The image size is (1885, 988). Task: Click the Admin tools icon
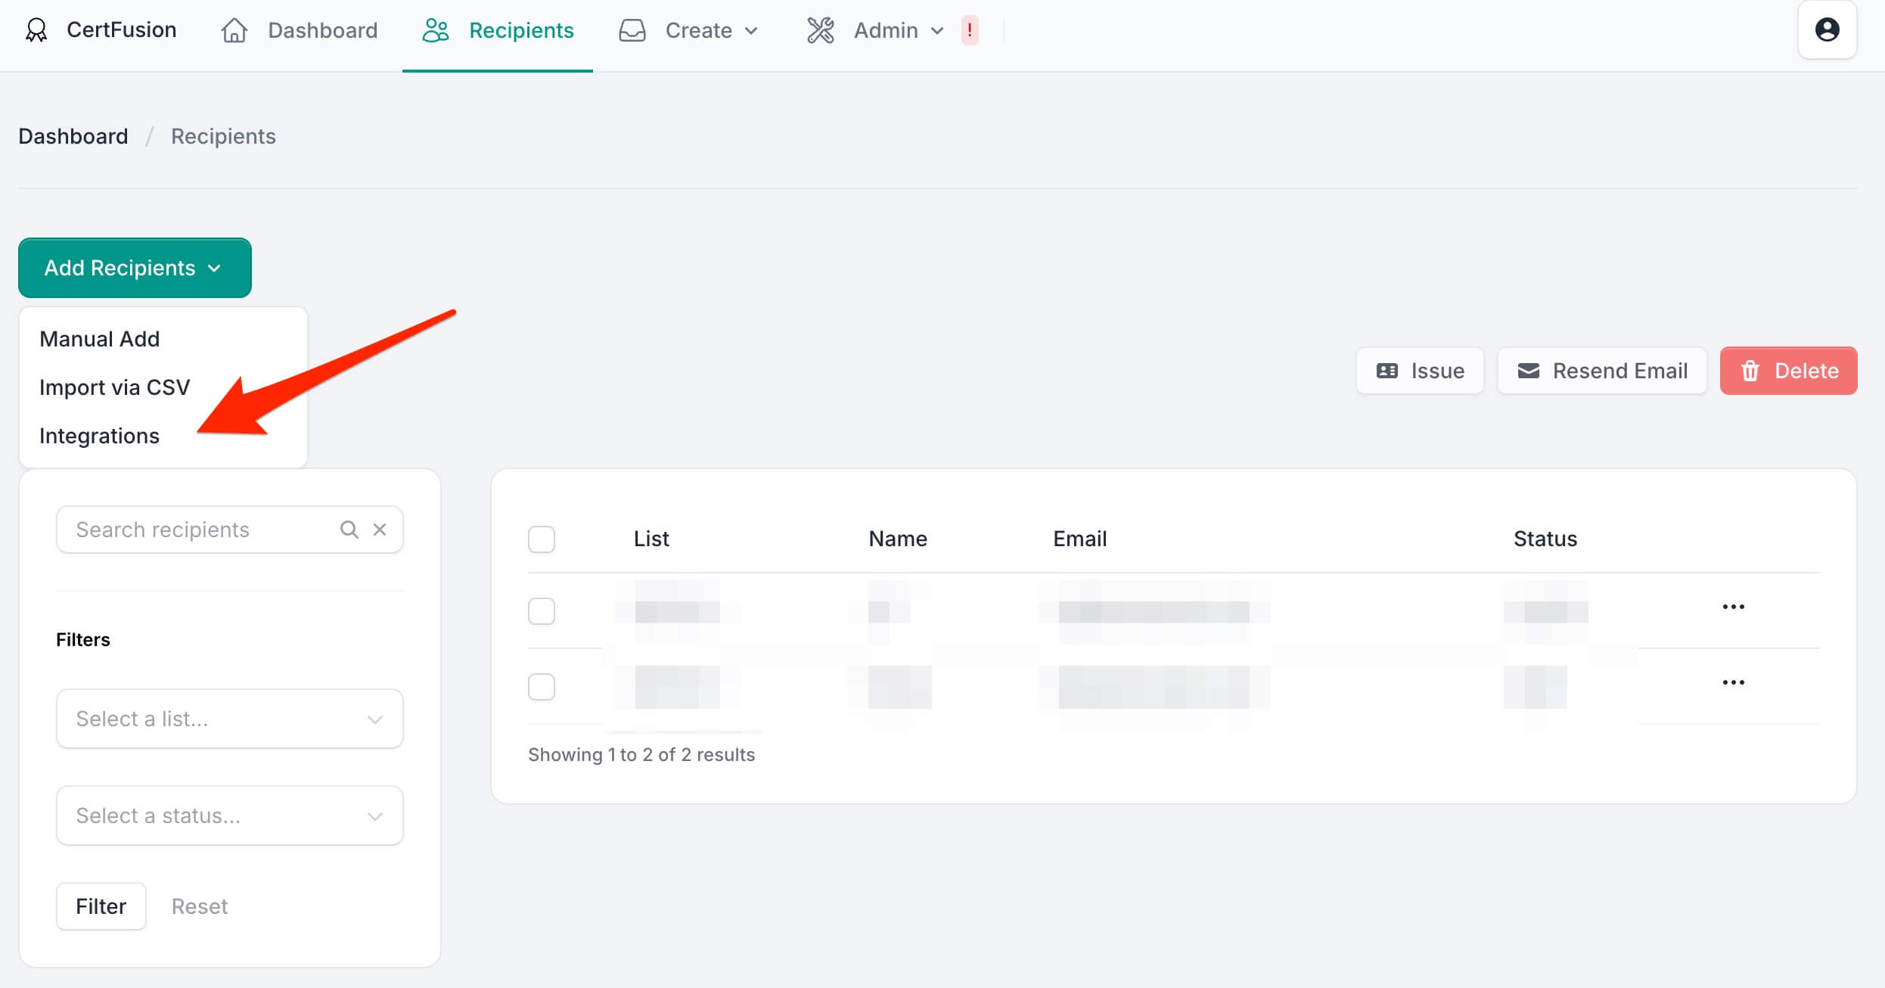[x=821, y=30]
